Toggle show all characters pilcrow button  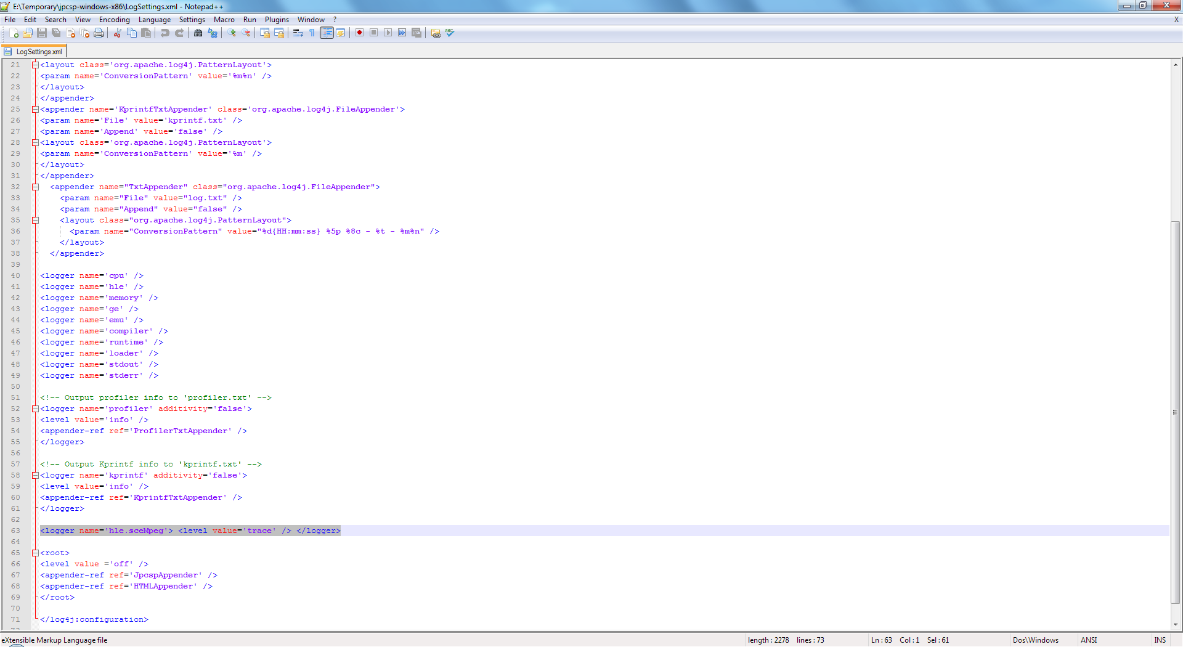[312, 33]
